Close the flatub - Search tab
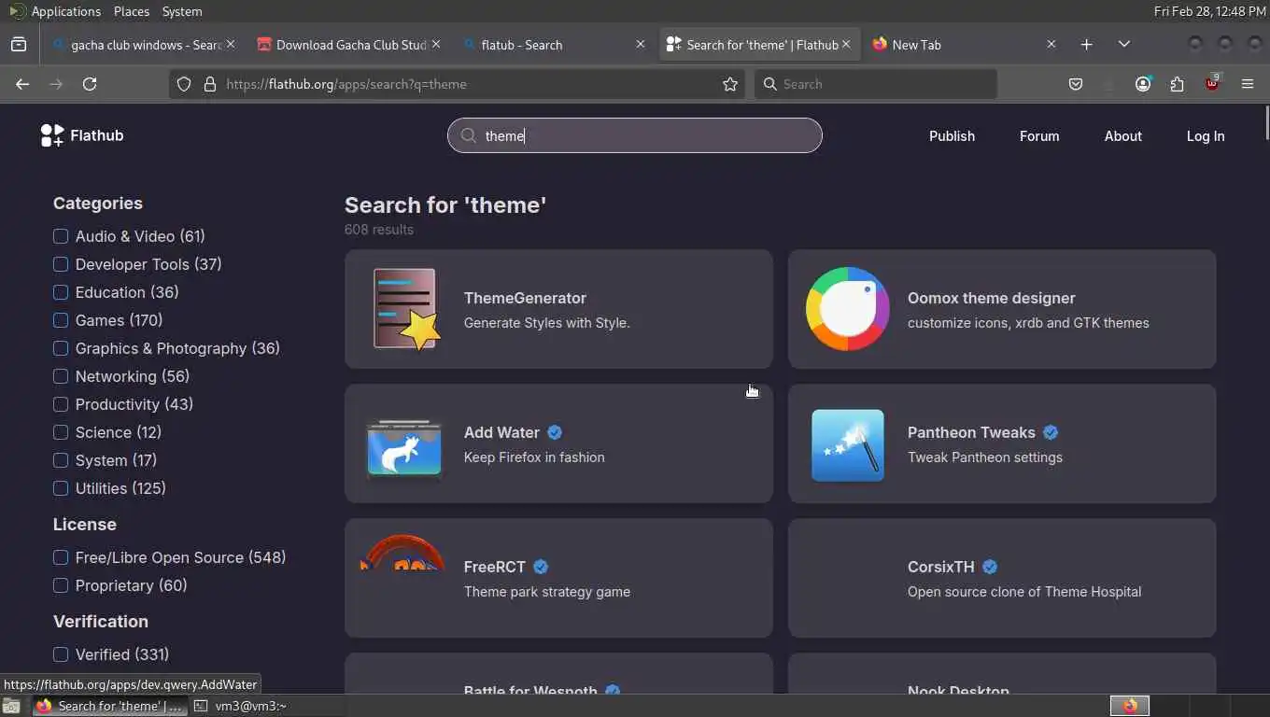Image resolution: width=1270 pixels, height=717 pixels. pos(640,44)
